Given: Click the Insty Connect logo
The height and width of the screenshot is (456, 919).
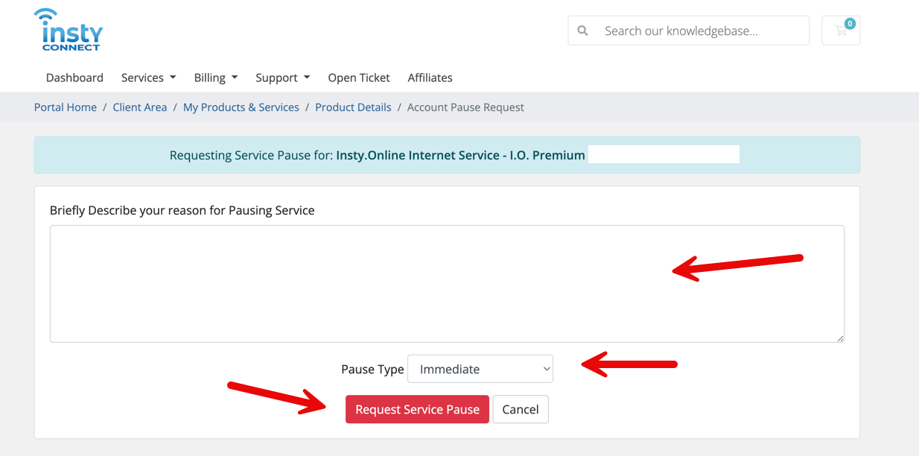Looking at the screenshot, I should pyautogui.click(x=69, y=31).
